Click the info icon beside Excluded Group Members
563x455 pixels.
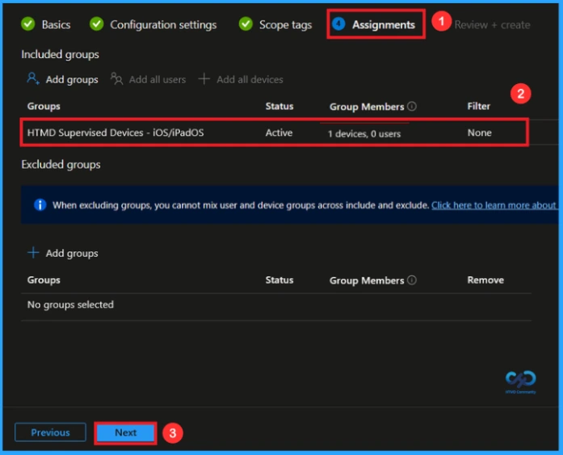(412, 280)
